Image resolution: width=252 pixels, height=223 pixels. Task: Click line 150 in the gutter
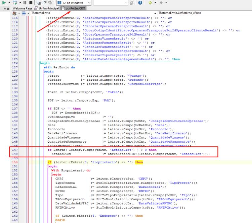pyautogui.click(x=15, y=162)
